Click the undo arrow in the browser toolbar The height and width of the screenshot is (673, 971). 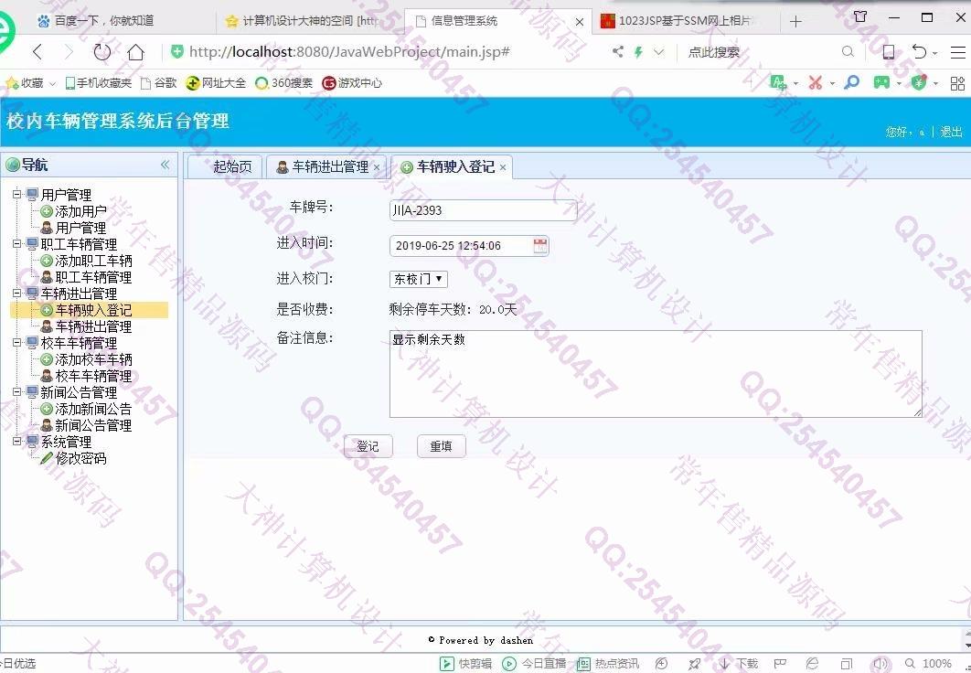pyautogui.click(x=920, y=52)
